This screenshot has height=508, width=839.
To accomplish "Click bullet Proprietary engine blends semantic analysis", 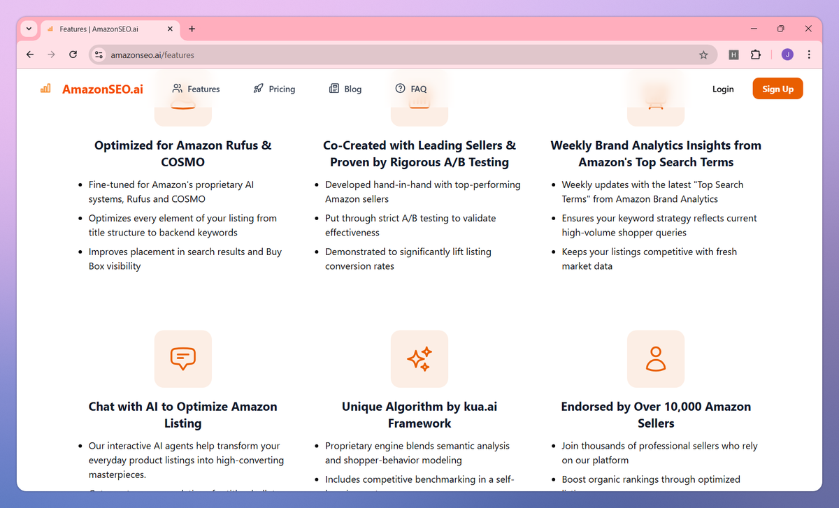I will [417, 453].
